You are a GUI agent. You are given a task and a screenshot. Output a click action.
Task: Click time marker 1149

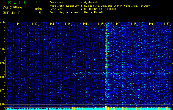tap(150, 24)
